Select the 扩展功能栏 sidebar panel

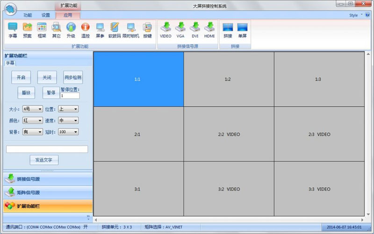[48, 206]
